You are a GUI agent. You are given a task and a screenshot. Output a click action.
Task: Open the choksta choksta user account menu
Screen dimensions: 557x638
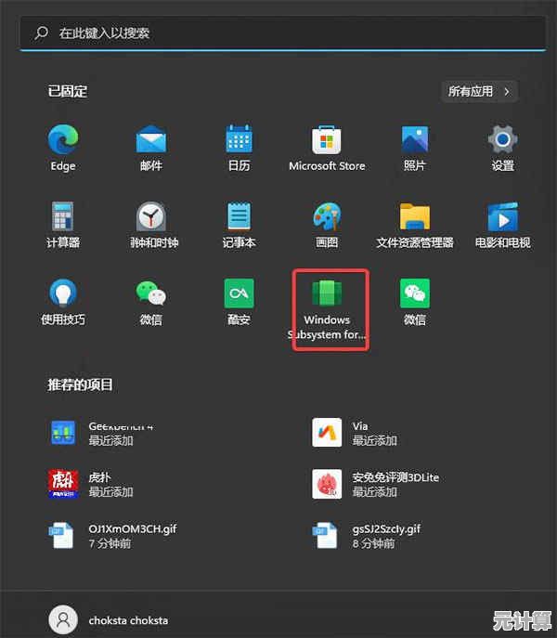(x=110, y=619)
